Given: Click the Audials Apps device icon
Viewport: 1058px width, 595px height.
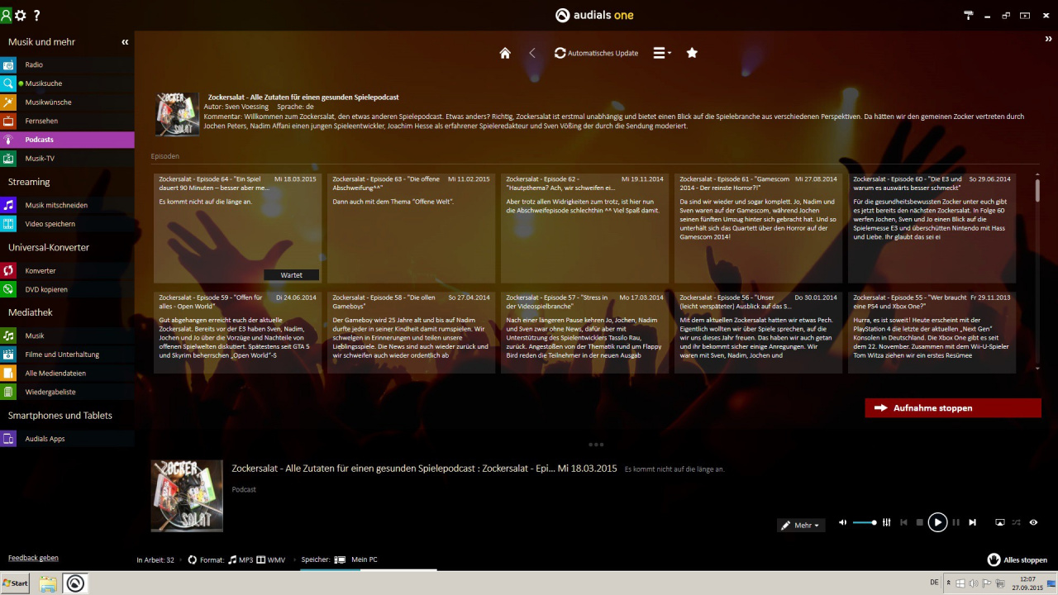Looking at the screenshot, I should click(8, 439).
